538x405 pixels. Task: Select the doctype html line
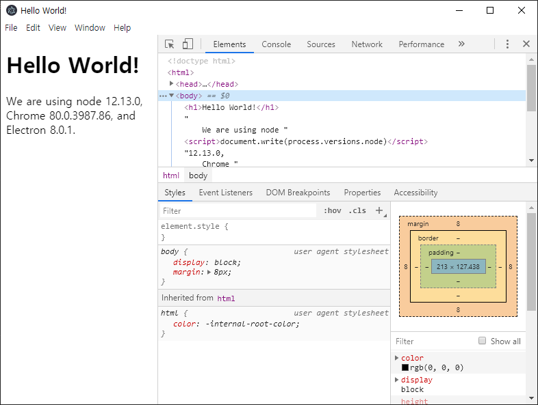201,61
